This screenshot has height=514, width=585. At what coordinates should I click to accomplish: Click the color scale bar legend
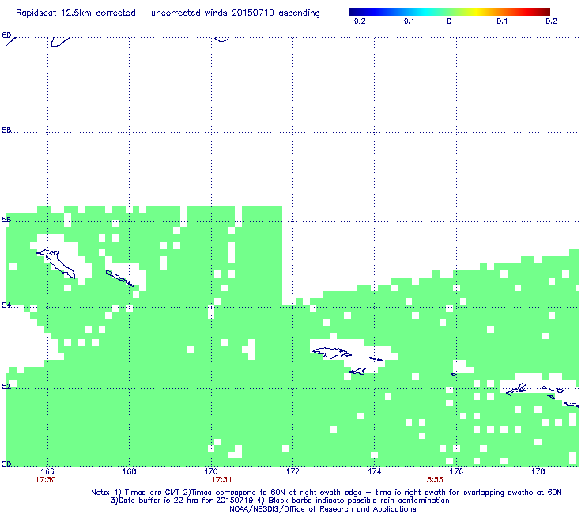(x=449, y=12)
